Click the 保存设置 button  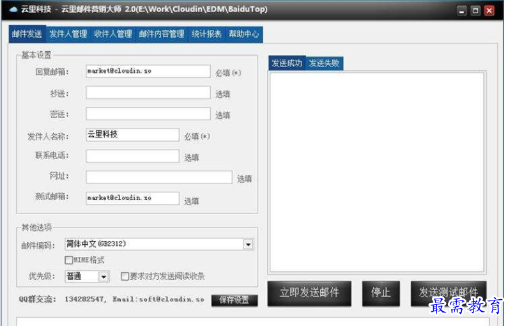coord(235,300)
